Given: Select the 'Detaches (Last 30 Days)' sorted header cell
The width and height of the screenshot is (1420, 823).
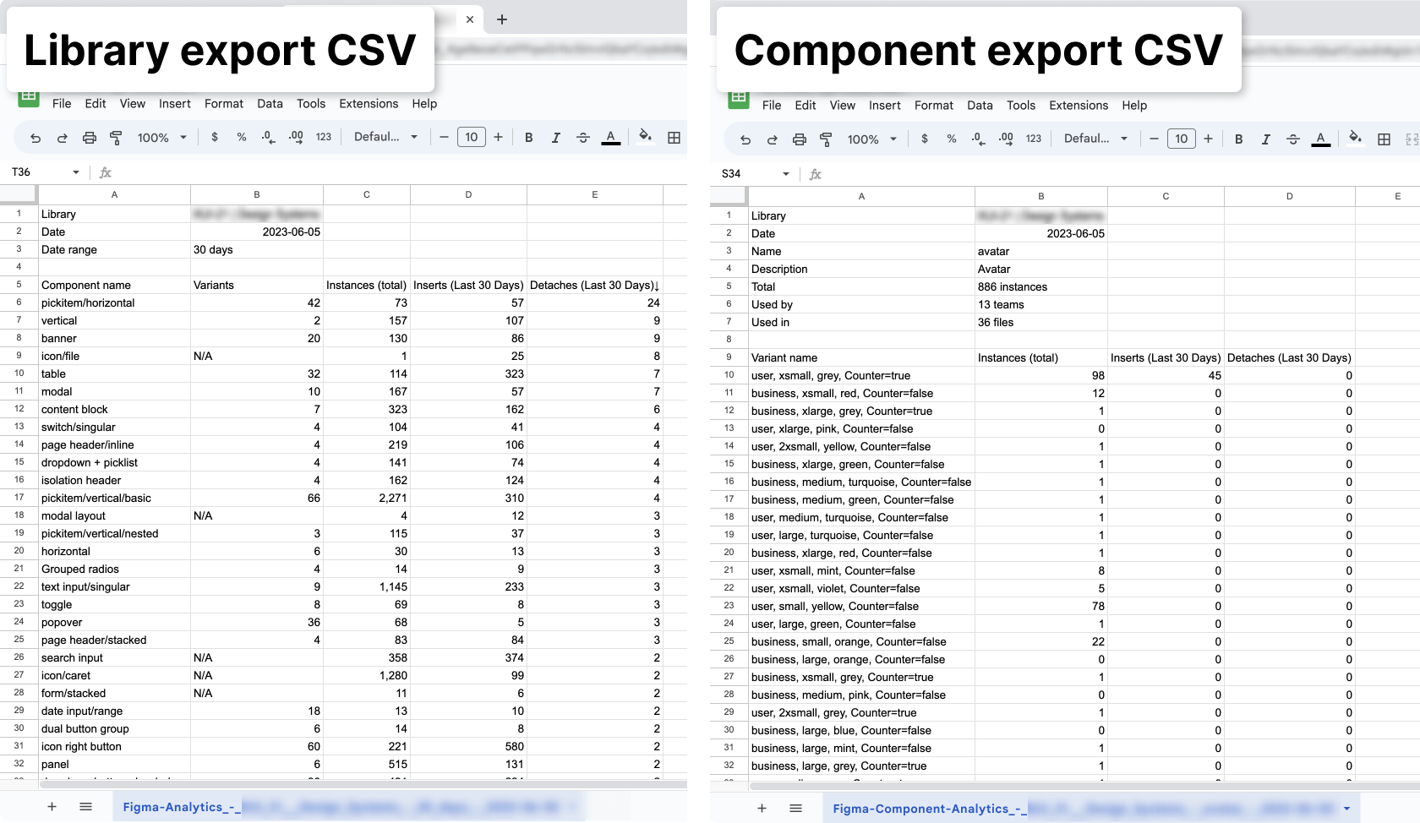Looking at the screenshot, I should 595,285.
